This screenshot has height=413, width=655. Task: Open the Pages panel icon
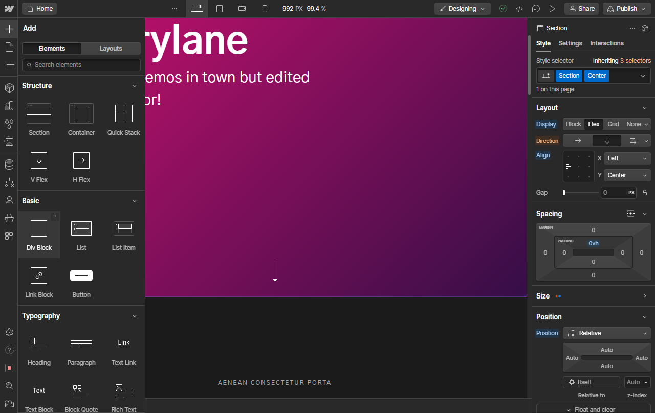[x=9, y=47]
